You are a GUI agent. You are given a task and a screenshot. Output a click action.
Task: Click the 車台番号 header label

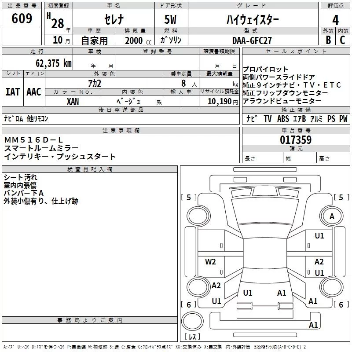point(296,130)
